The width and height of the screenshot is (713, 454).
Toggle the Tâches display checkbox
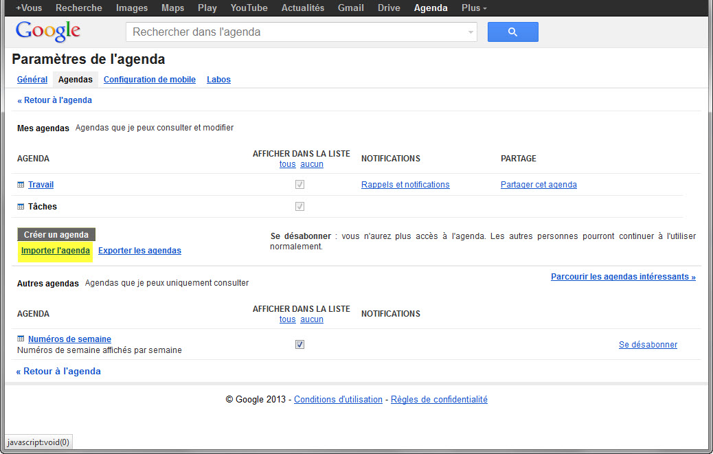coord(299,206)
